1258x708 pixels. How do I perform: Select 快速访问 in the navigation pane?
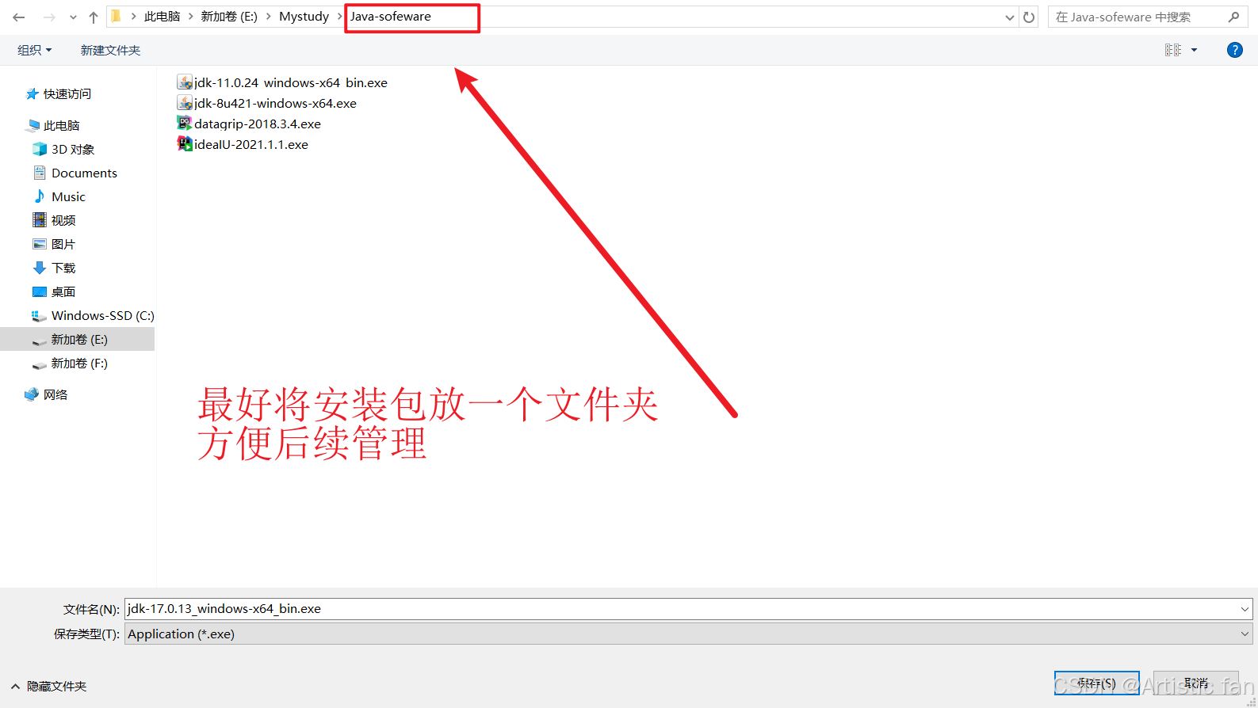pyautogui.click(x=67, y=93)
